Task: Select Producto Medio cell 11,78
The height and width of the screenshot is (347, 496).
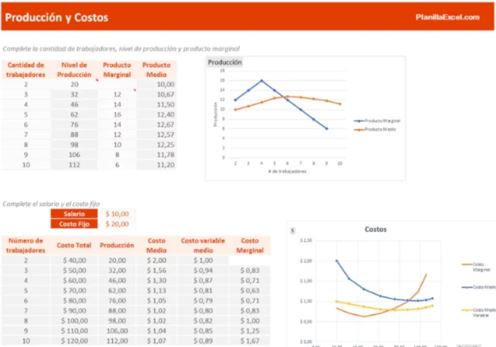Action: click(156, 155)
